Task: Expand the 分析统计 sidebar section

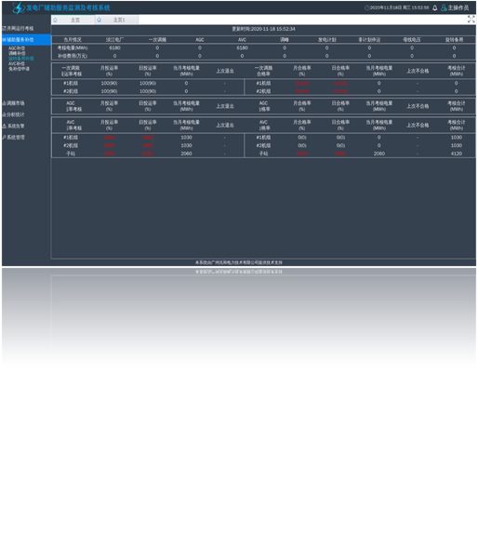Action: 14,114
